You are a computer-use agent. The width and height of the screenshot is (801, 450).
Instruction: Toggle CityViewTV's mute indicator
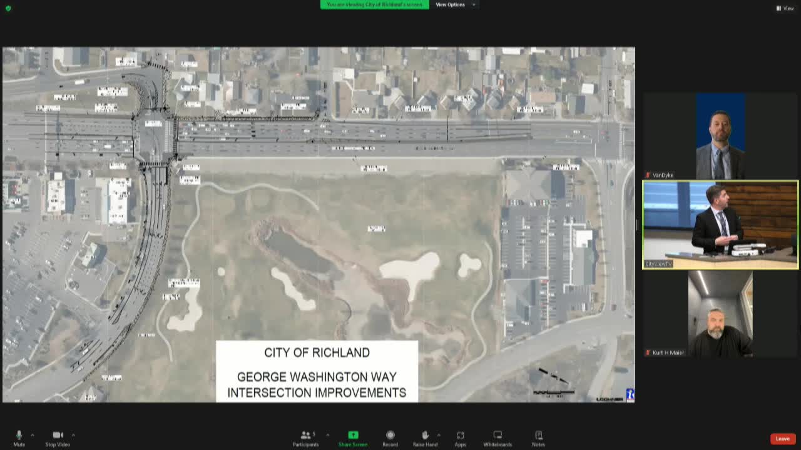[647, 264]
